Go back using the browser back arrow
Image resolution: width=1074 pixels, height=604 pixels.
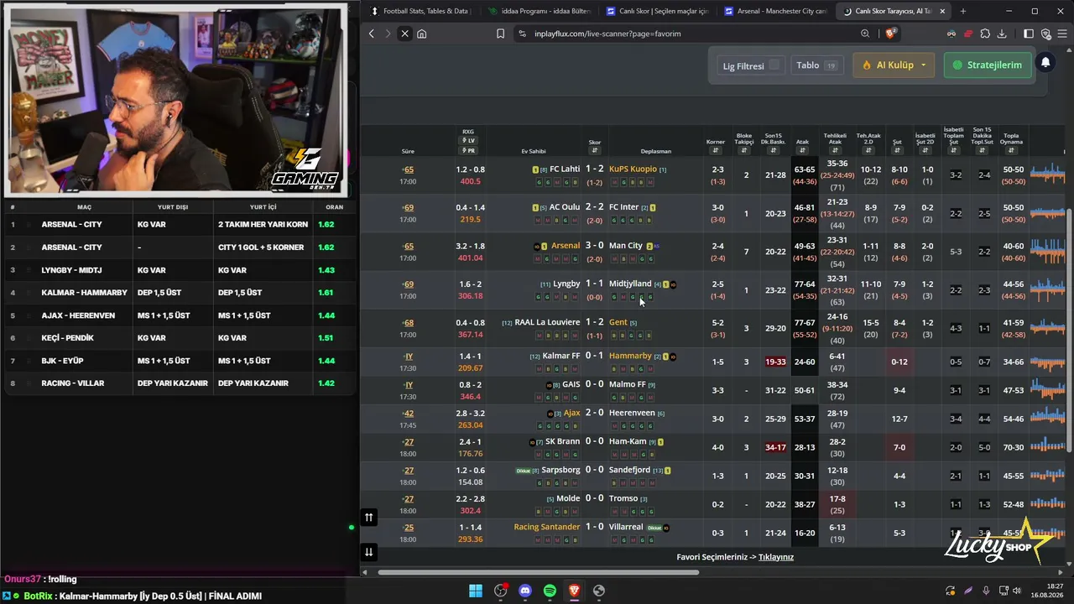[x=372, y=34]
